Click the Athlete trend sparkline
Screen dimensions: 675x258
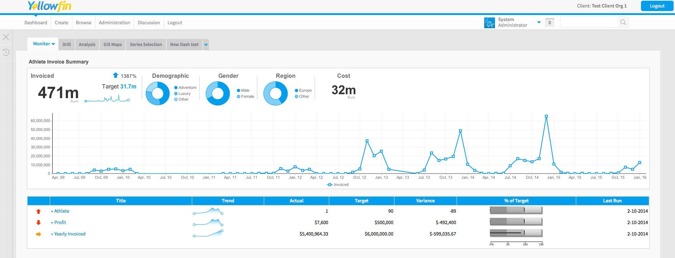pyautogui.click(x=208, y=211)
